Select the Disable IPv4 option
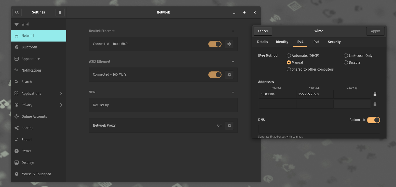The height and width of the screenshot is (187, 396). (352, 62)
